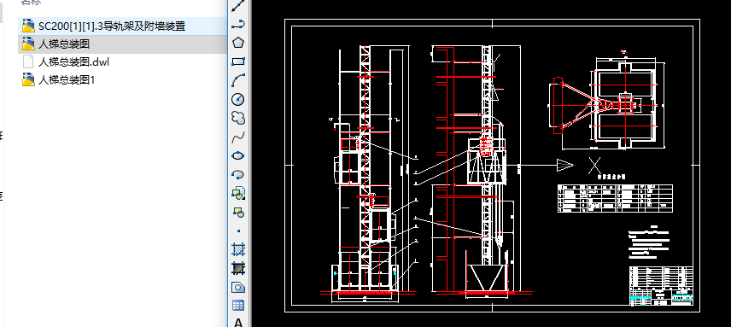Select the Point tool
This screenshot has width=731, height=327.
(x=238, y=231)
